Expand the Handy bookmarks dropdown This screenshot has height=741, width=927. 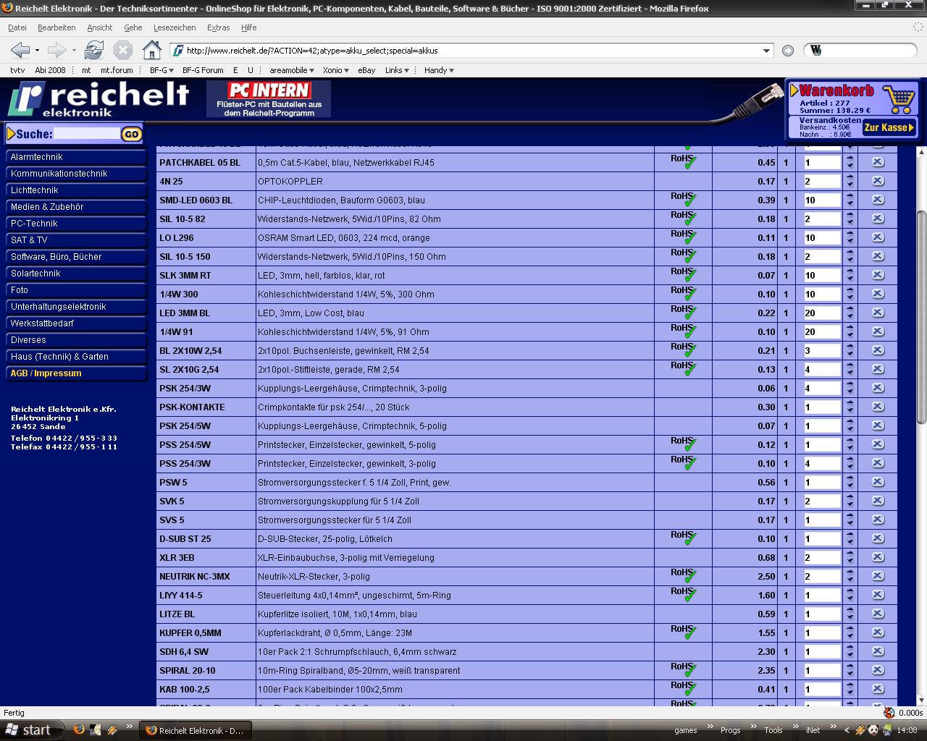click(439, 70)
